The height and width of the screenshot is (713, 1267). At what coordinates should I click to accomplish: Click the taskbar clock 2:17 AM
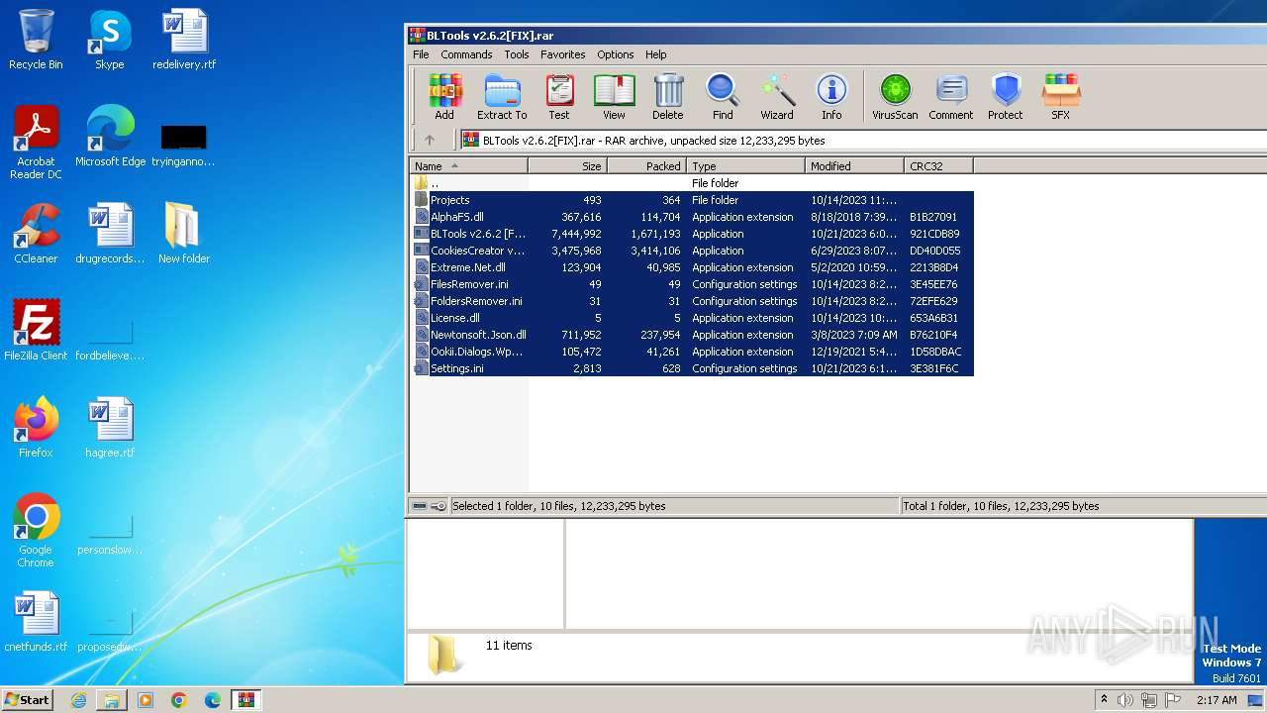pos(1217,700)
